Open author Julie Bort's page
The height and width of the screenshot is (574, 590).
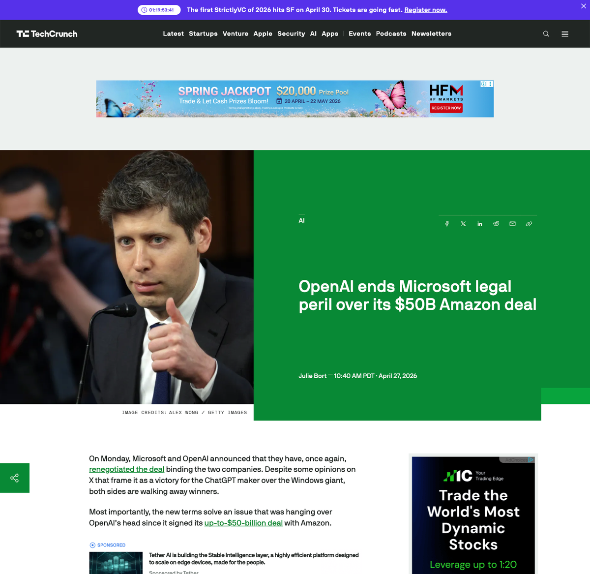click(x=313, y=376)
